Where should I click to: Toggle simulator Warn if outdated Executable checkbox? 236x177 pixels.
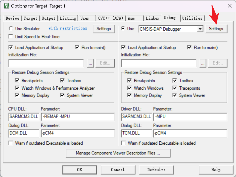pos(11,143)
